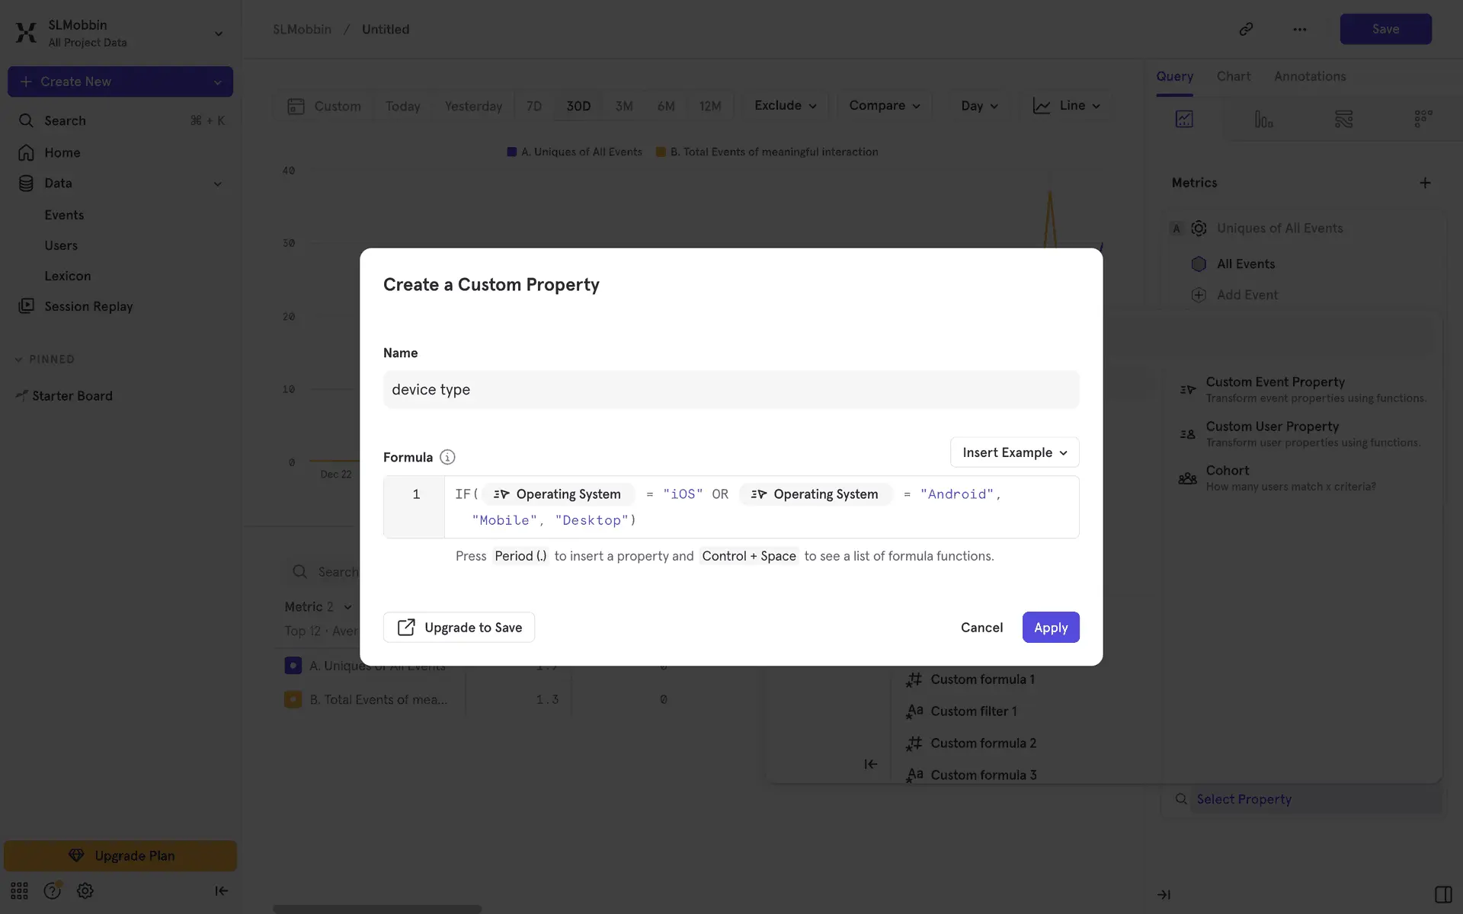Open the Compare dropdown
Screen dimensions: 1463x914
pyautogui.click(x=884, y=106)
